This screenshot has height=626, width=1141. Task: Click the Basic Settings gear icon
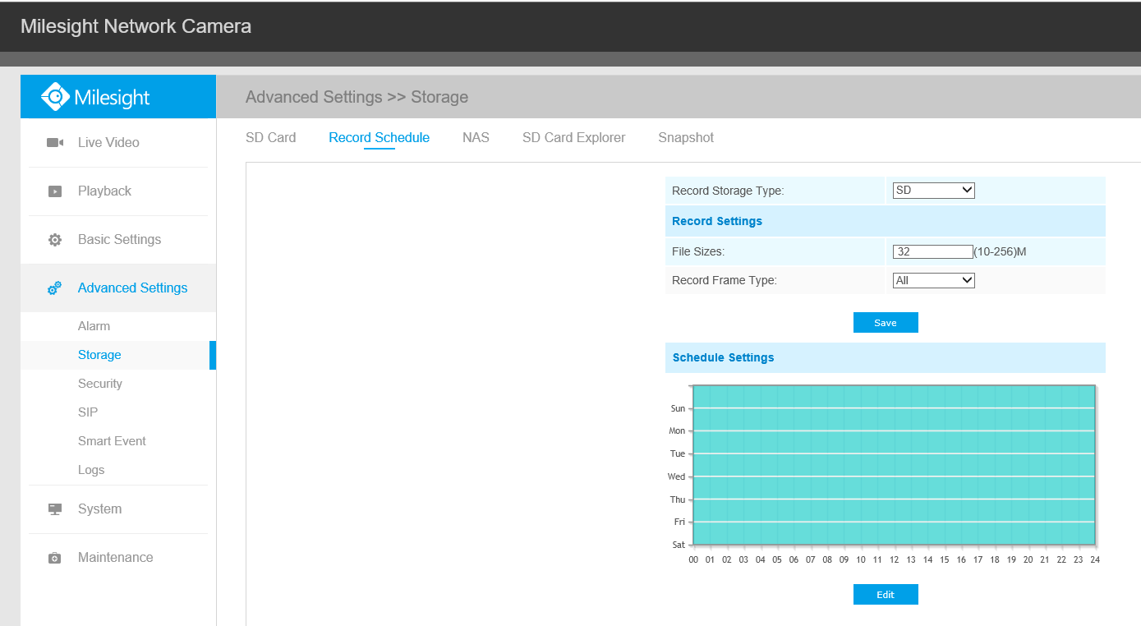point(55,240)
